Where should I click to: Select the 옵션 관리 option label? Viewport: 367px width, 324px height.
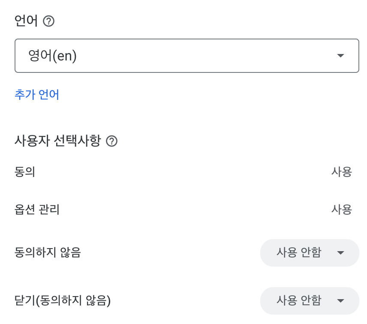point(37,210)
